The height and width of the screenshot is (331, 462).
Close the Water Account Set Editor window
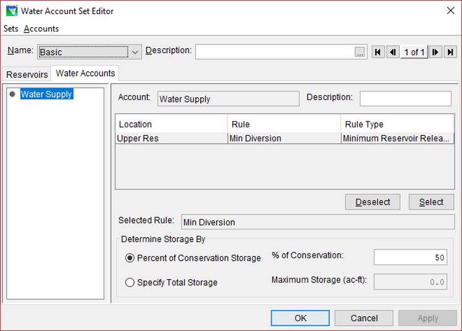click(450, 11)
